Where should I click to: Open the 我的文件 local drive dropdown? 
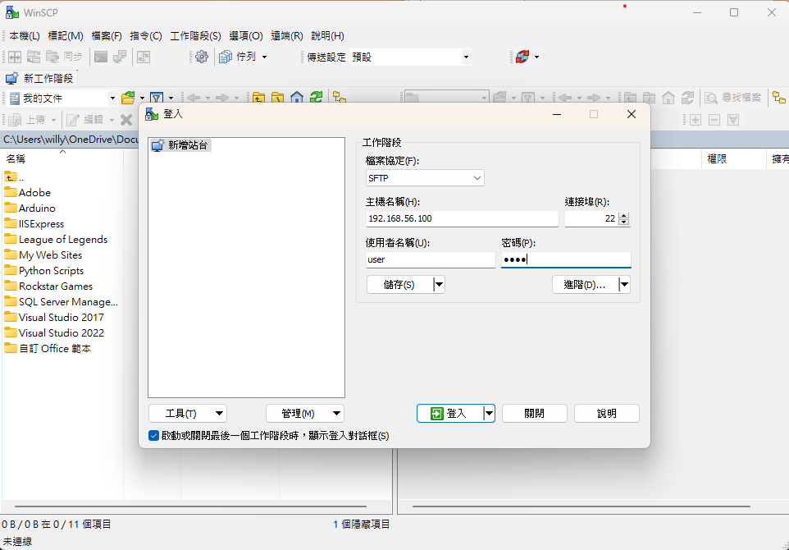[112, 98]
